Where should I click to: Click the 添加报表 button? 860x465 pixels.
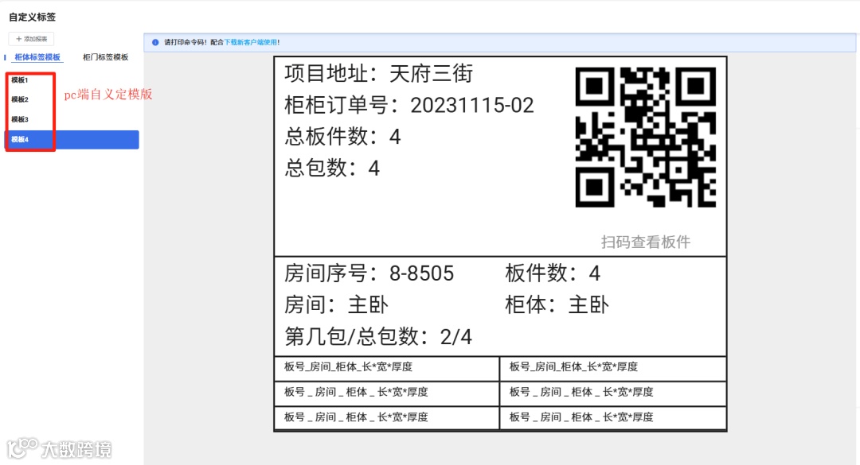point(31,39)
